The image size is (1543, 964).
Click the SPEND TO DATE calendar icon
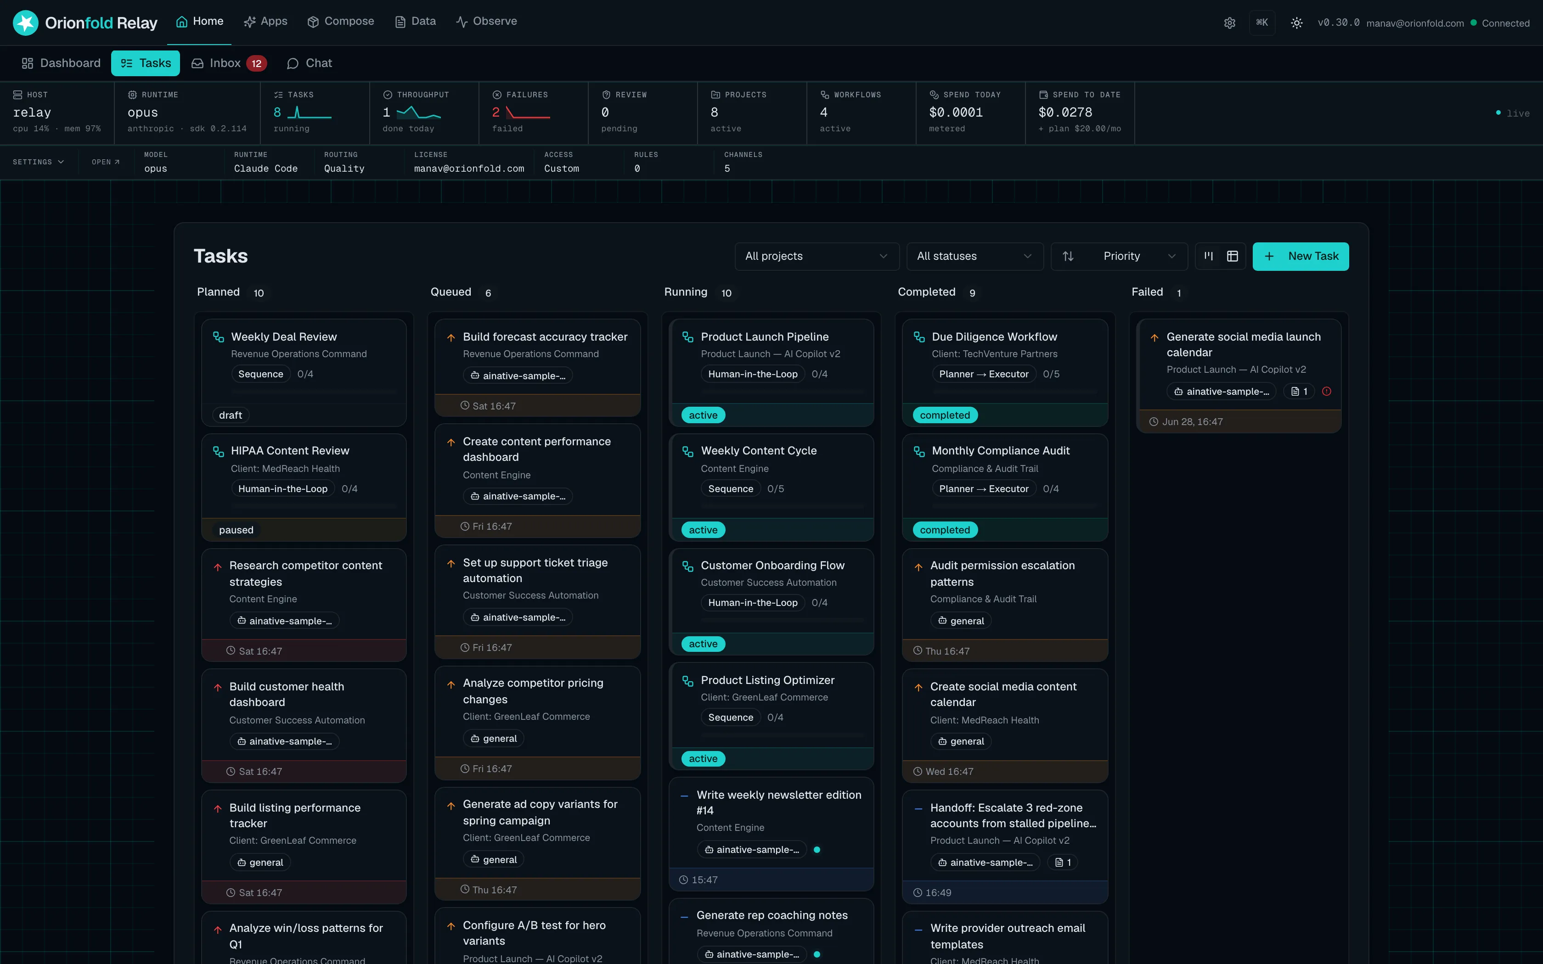click(x=1043, y=95)
